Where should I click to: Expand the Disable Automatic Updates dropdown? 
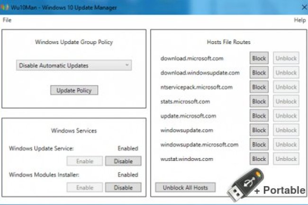pyautogui.click(x=73, y=66)
